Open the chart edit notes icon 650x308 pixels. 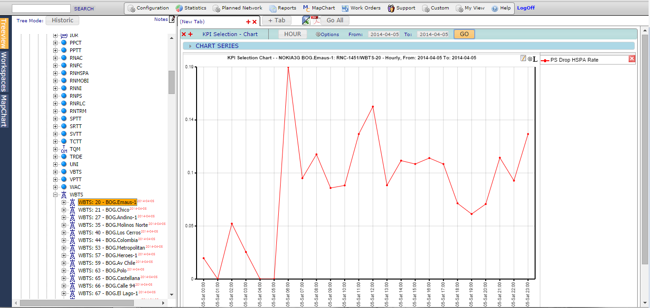coord(523,58)
